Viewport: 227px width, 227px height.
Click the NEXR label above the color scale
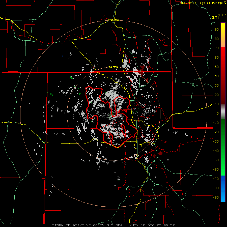[221, 15]
